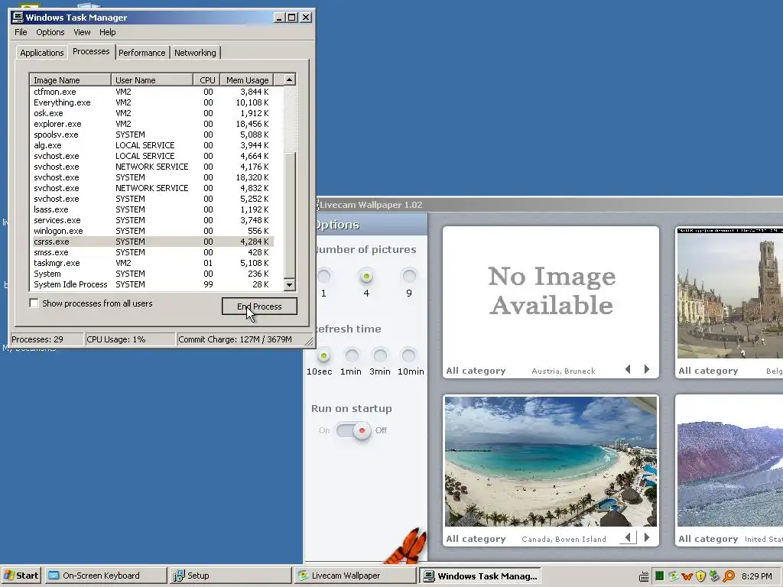Select the Processes tab
The image size is (783, 587).
click(91, 51)
